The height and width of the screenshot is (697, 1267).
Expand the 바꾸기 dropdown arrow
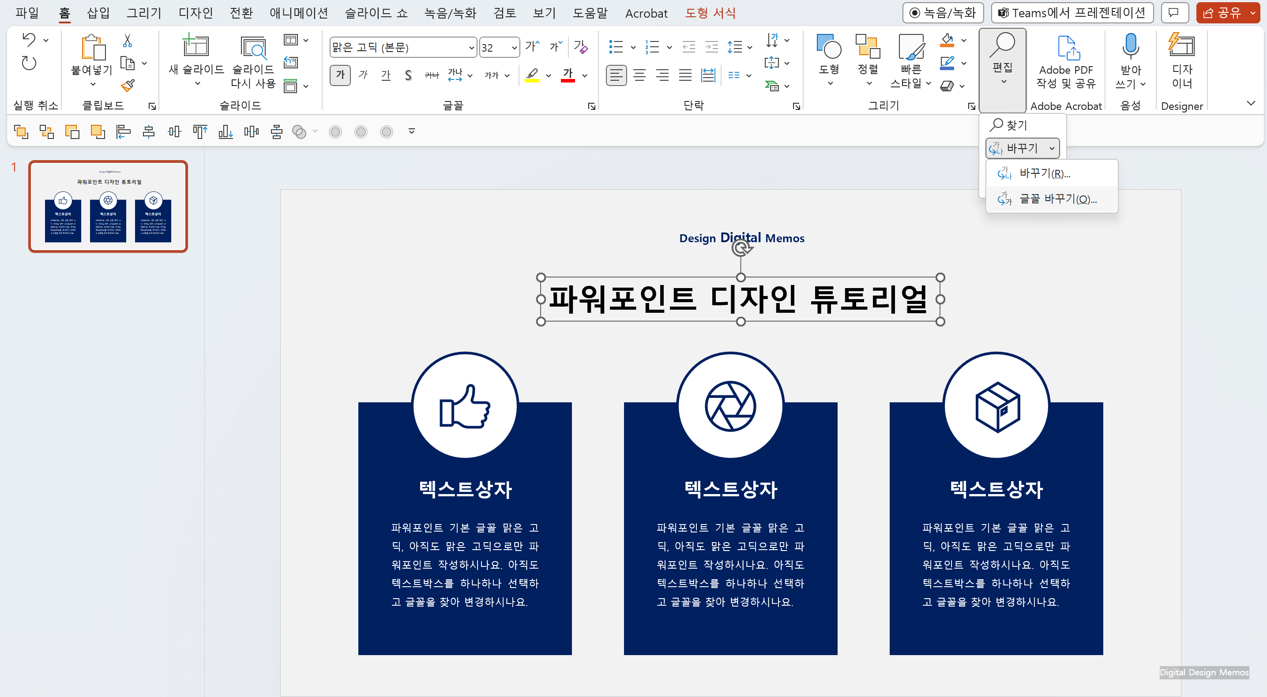click(1052, 149)
